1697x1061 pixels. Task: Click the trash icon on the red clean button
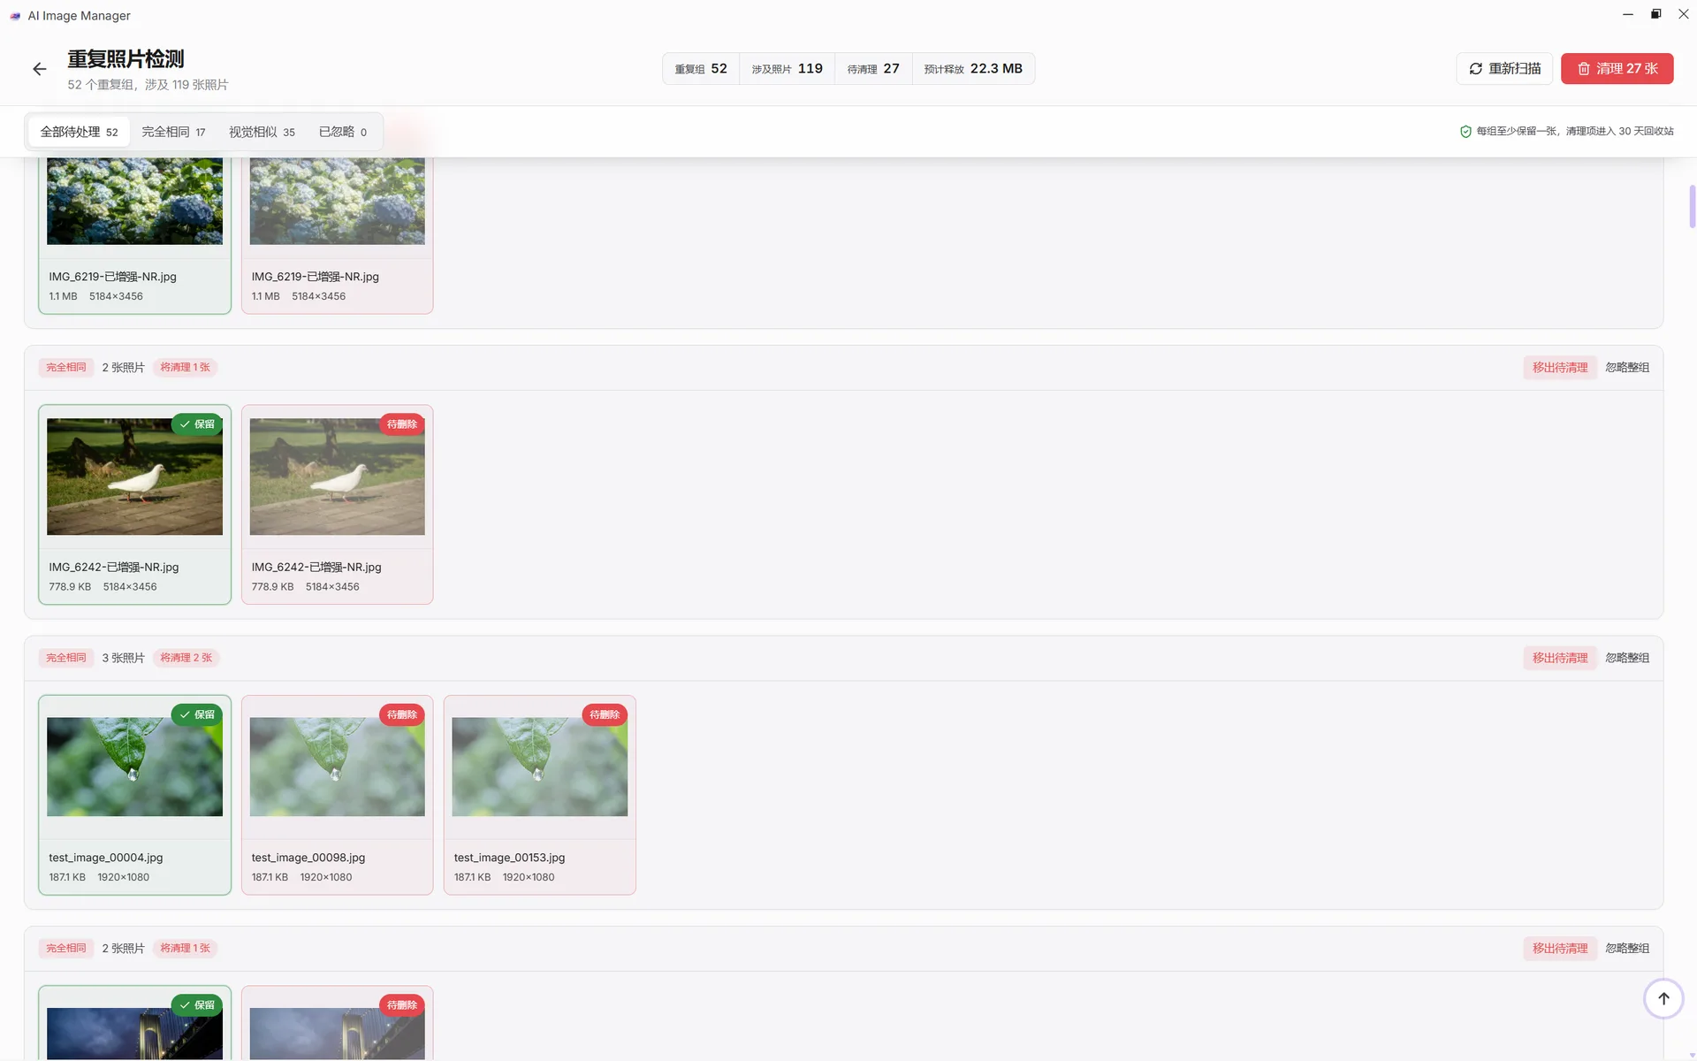1584,69
